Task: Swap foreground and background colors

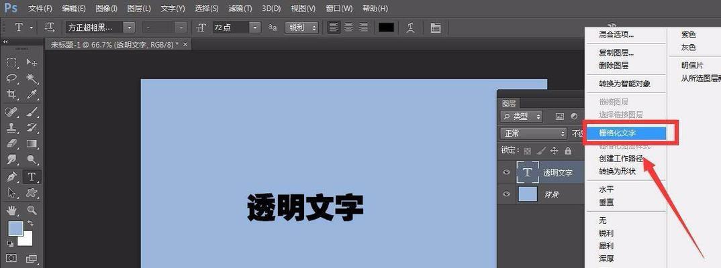Action: tap(30, 224)
